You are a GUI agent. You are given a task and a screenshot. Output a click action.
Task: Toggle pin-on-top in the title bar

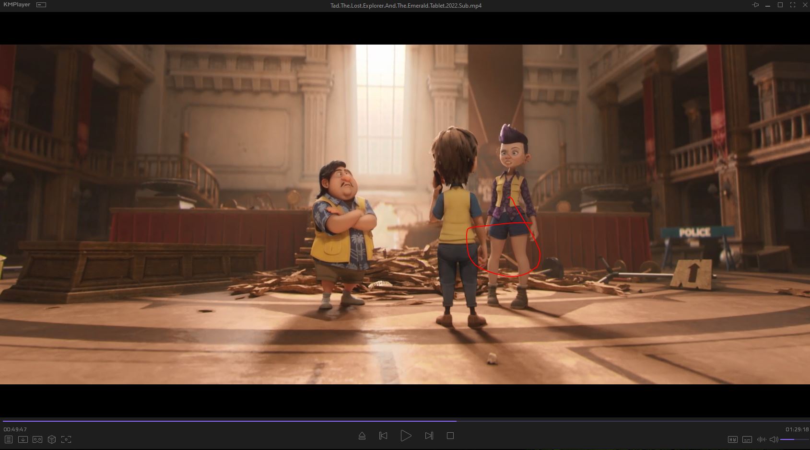(755, 5)
